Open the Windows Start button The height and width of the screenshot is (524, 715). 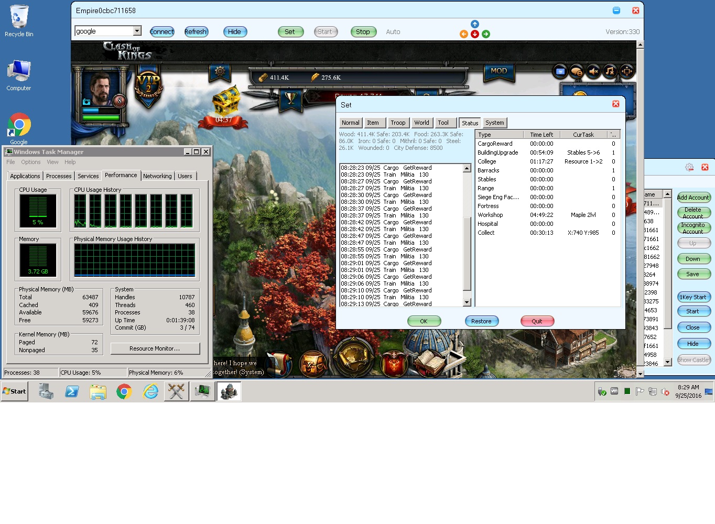[x=15, y=391]
